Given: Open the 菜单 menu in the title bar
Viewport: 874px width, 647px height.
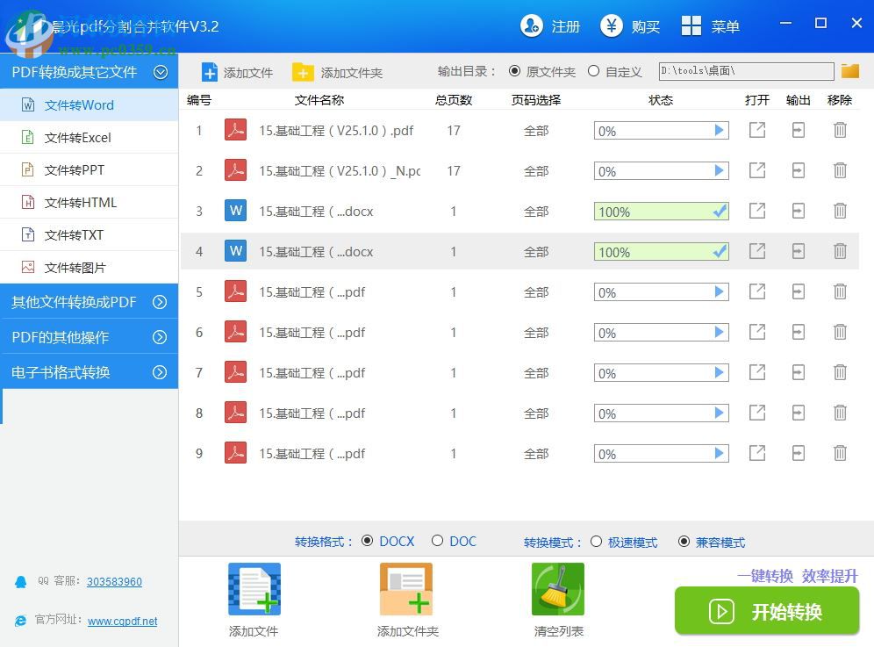Looking at the screenshot, I should click(712, 26).
